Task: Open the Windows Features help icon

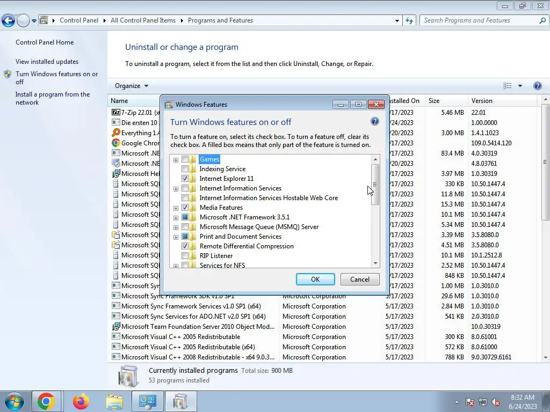Action: pos(374,121)
